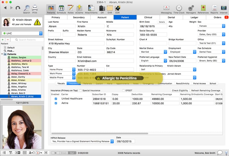
Task: Open the *Recalls sub-tab
Action: (x=61, y=83)
